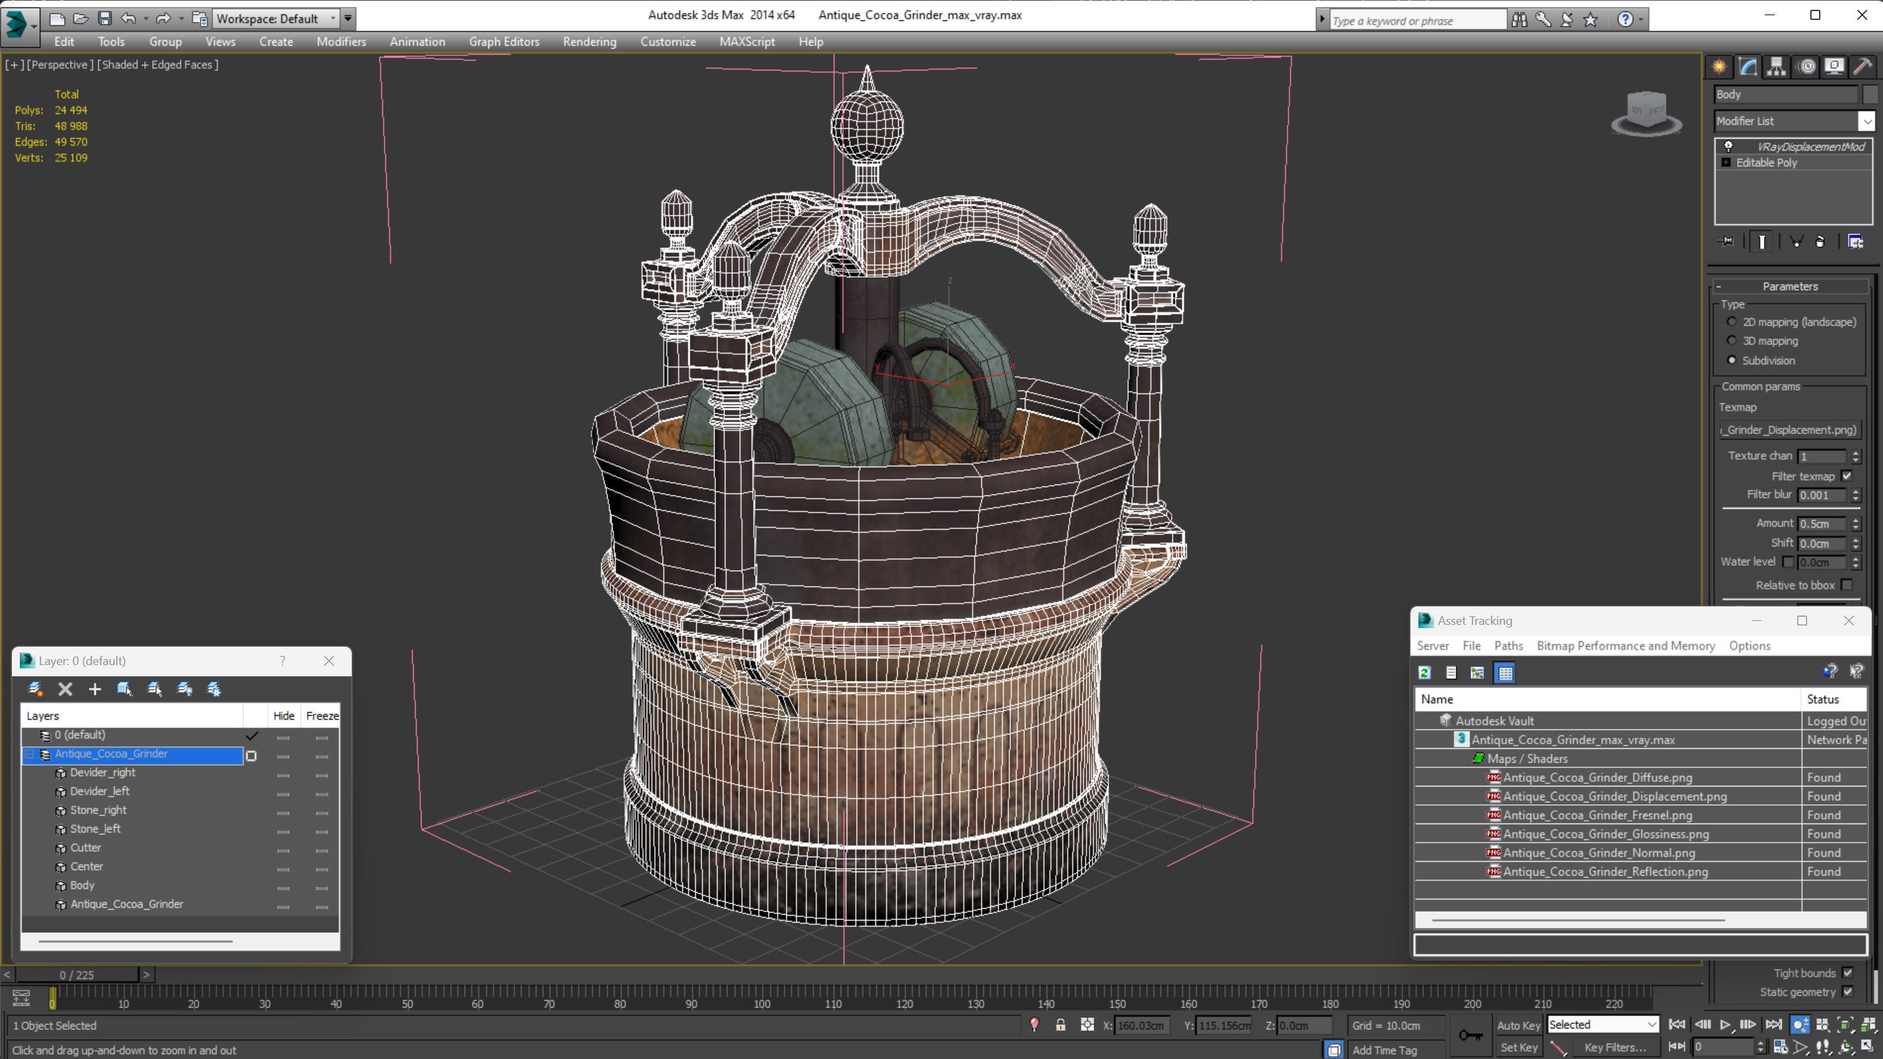1883x1059 pixels.
Task: Click the Time Configuration icon
Action: pyautogui.click(x=1781, y=1046)
